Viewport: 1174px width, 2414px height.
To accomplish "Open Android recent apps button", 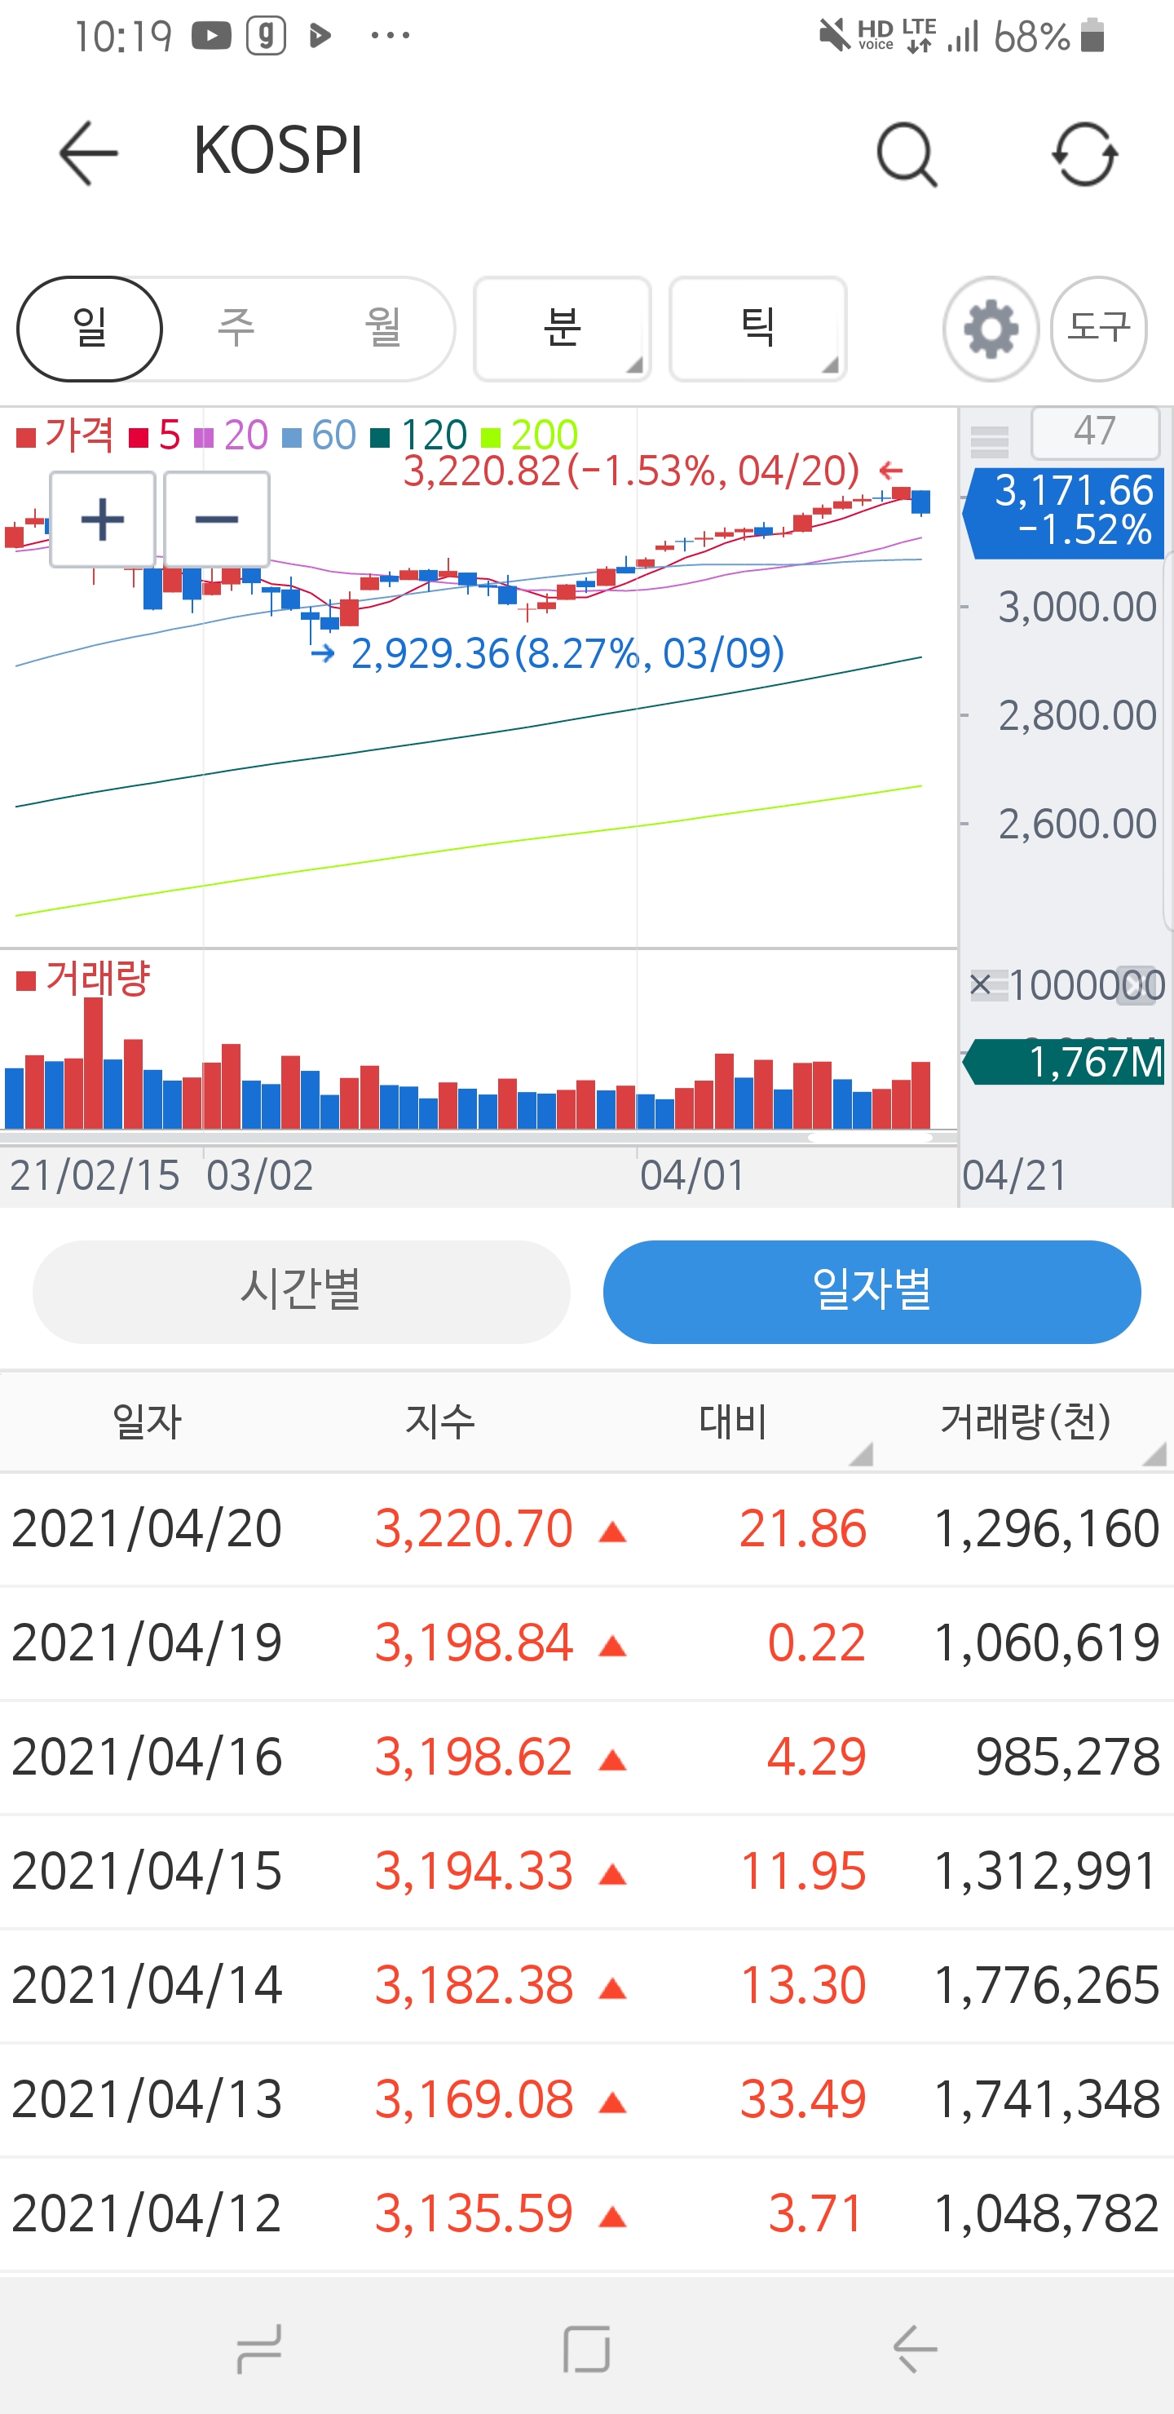I will tap(259, 2349).
